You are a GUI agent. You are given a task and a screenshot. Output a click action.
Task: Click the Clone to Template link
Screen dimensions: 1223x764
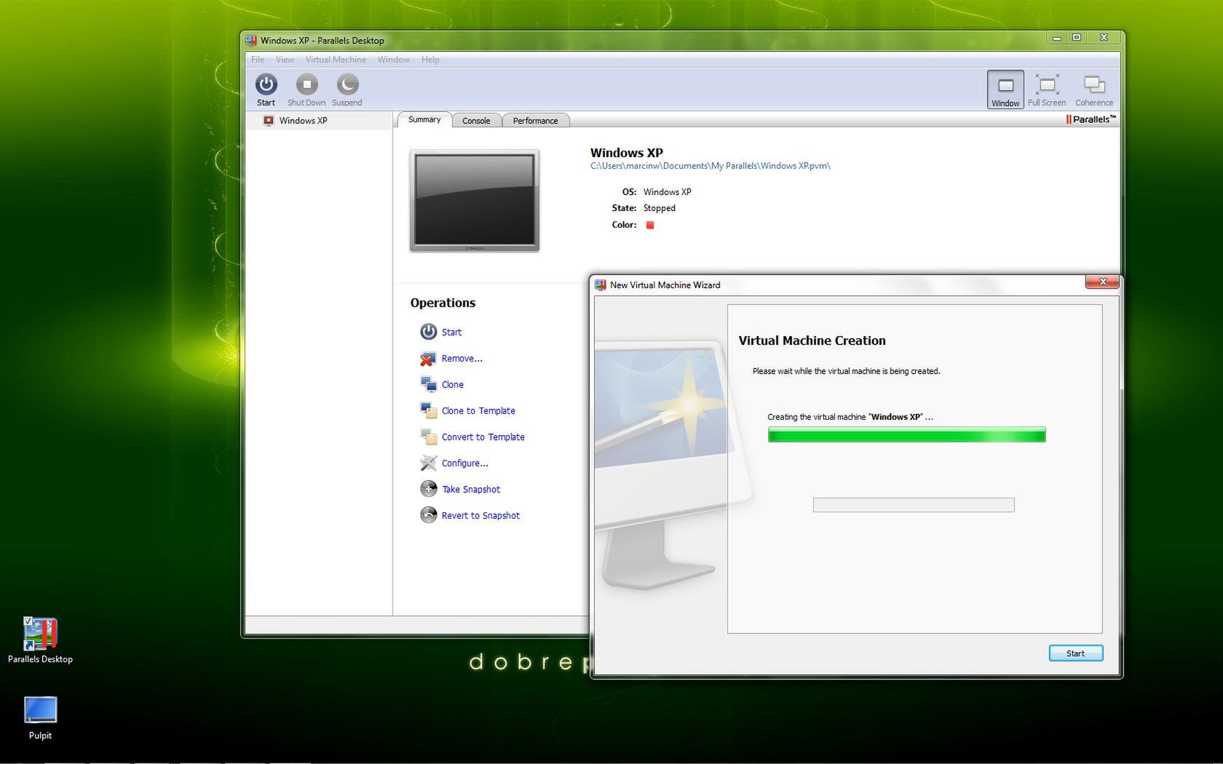point(478,411)
